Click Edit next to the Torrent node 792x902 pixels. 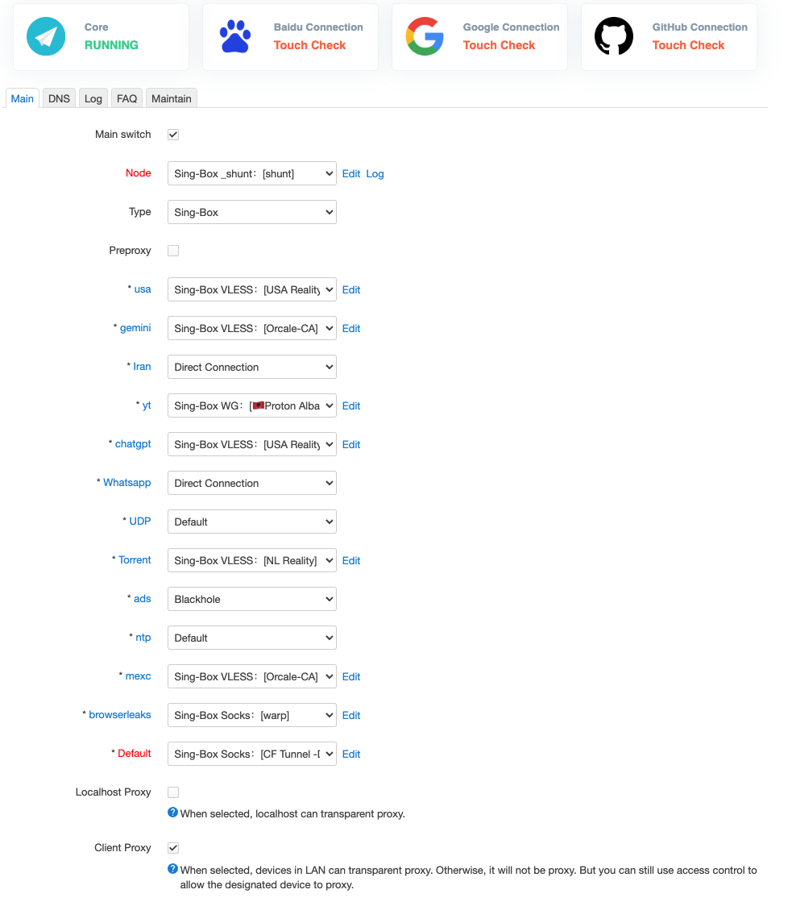pyautogui.click(x=351, y=560)
